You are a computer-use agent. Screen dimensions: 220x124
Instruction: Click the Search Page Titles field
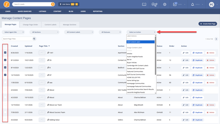17,39
